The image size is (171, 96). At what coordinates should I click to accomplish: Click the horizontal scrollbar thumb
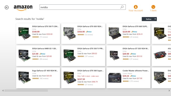[x=26, y=91]
